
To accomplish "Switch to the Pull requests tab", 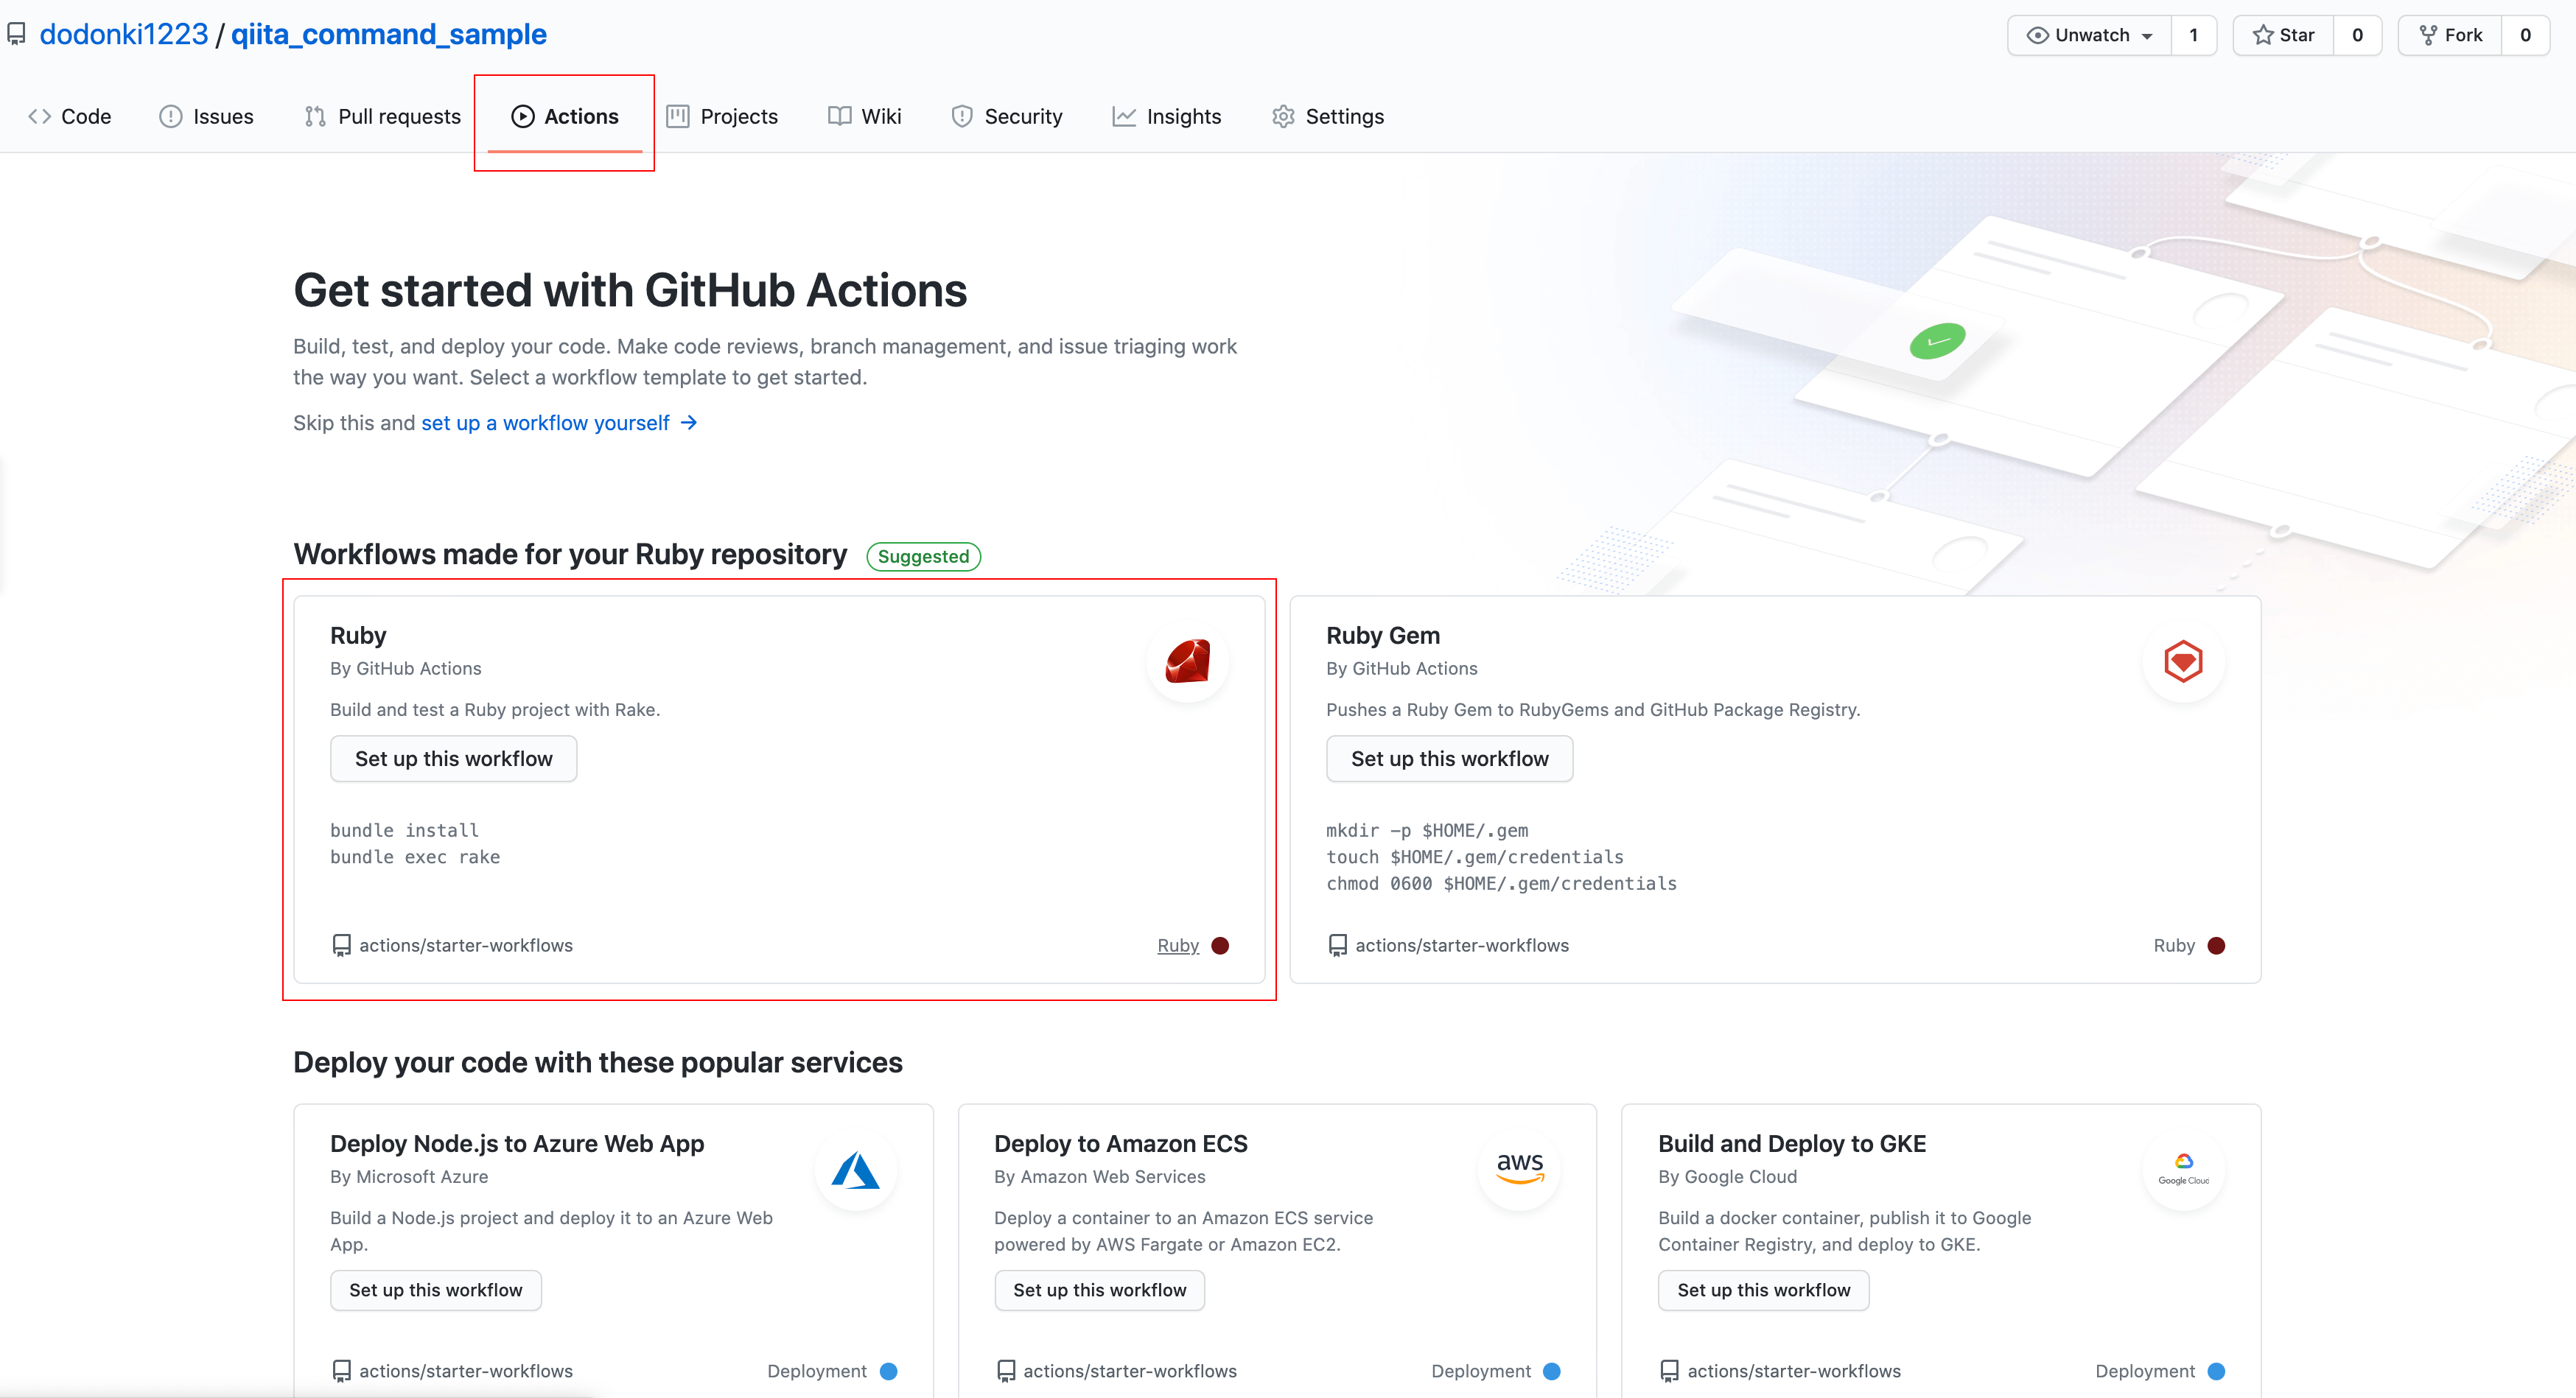I will pos(383,117).
